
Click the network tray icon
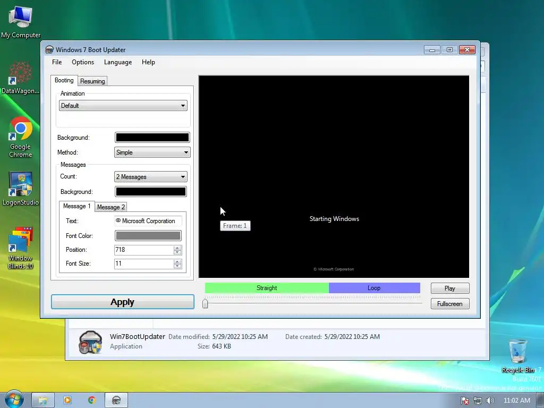(478, 401)
